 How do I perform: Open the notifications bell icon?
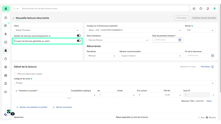pyautogui.click(x=208, y=9)
